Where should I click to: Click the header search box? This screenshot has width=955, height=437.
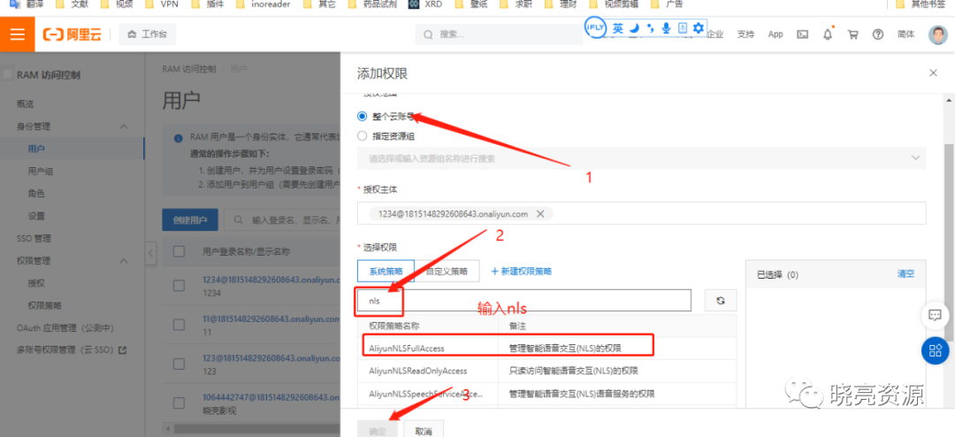[500, 34]
